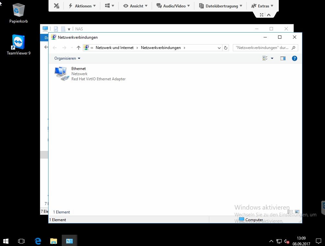Open the Audio/Video menu
This screenshot has width=325, height=246.
tap(173, 6)
